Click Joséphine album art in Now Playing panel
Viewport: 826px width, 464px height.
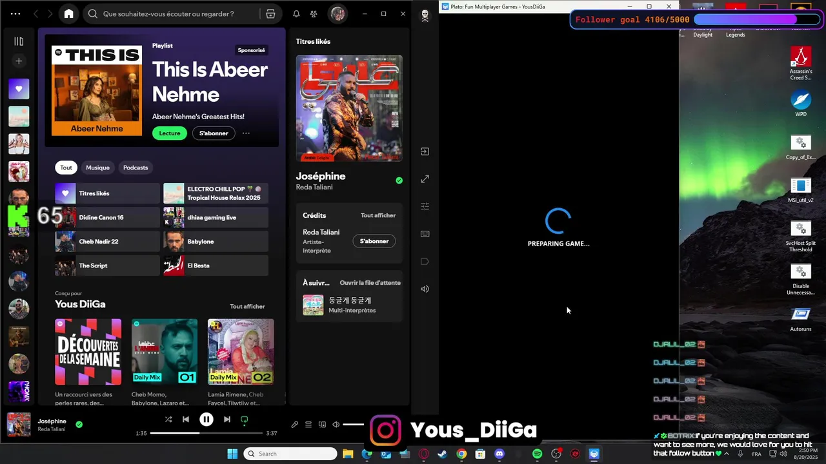tap(349, 108)
